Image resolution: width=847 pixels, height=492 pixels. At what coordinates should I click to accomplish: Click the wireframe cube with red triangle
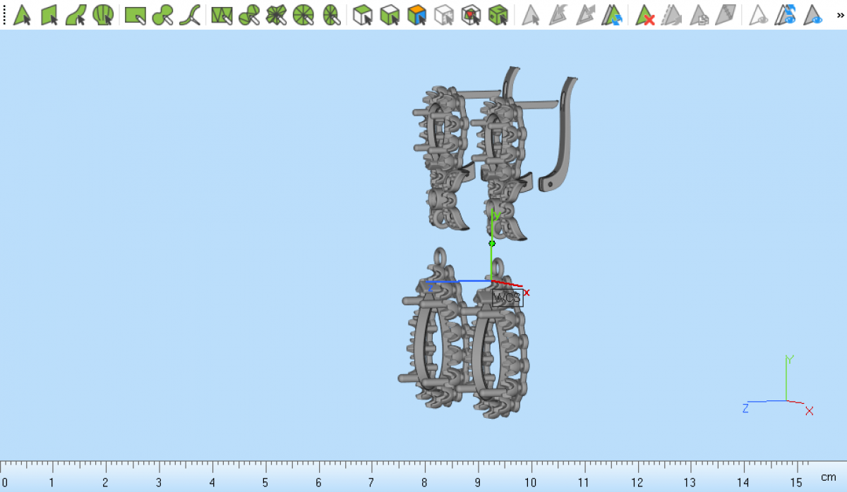(471, 15)
